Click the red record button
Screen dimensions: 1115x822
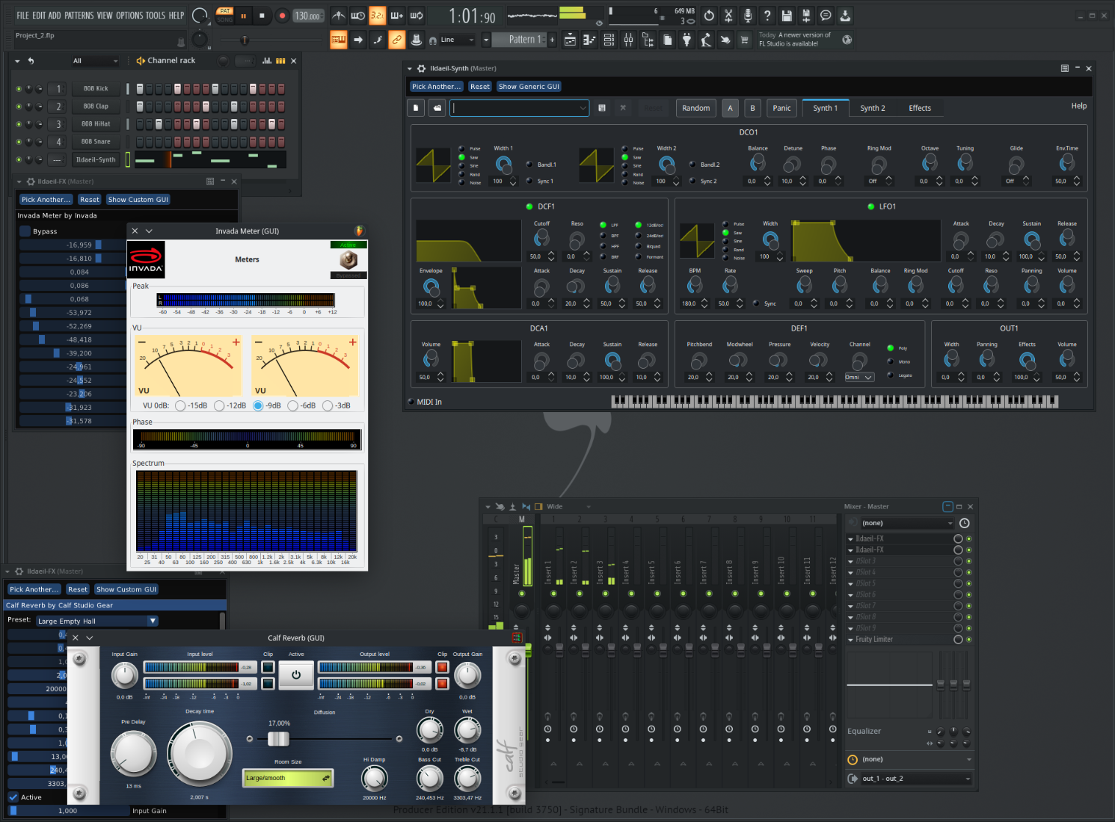pos(282,15)
